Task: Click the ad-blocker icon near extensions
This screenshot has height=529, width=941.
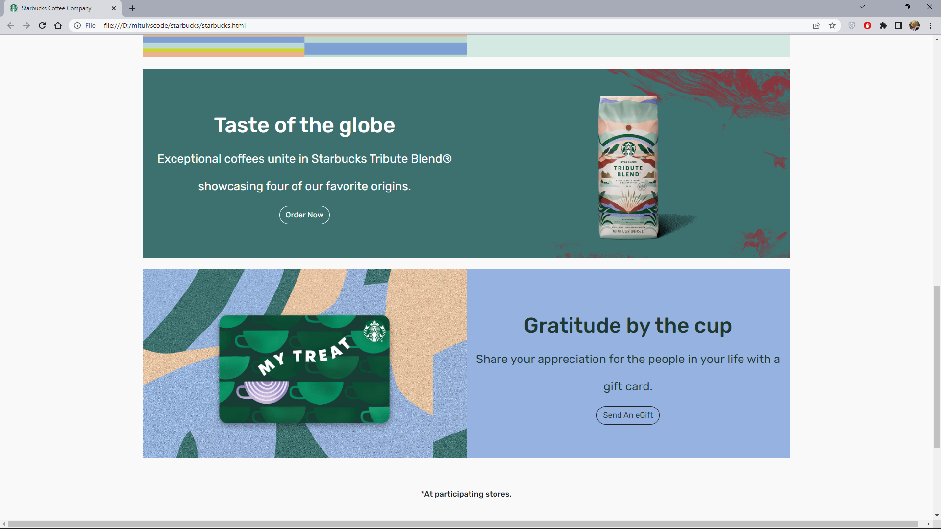Action: coord(867,25)
